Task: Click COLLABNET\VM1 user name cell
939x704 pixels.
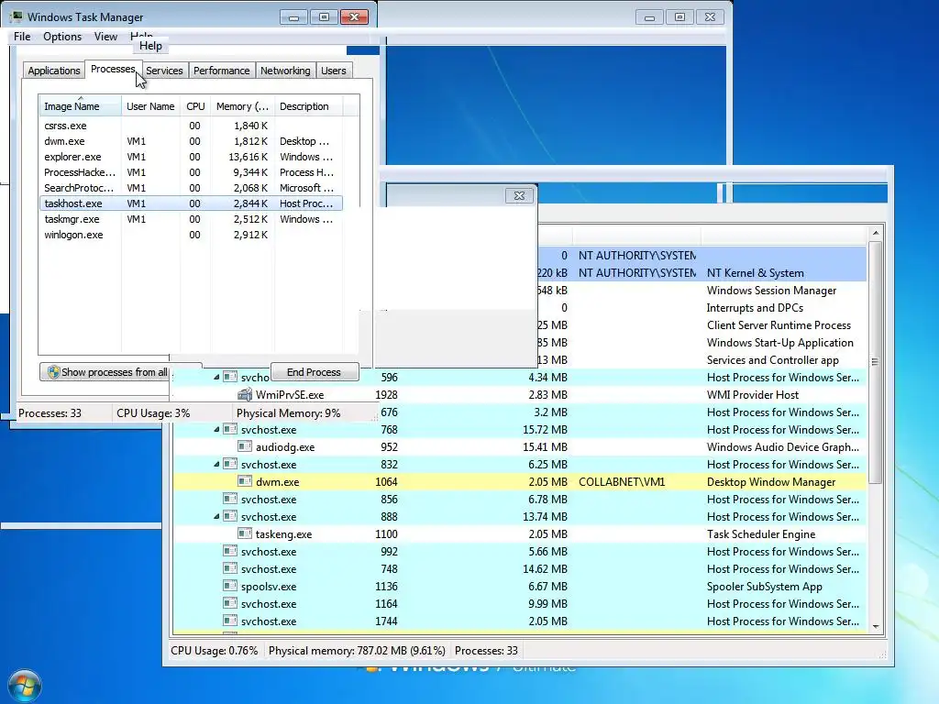Action: pos(622,482)
